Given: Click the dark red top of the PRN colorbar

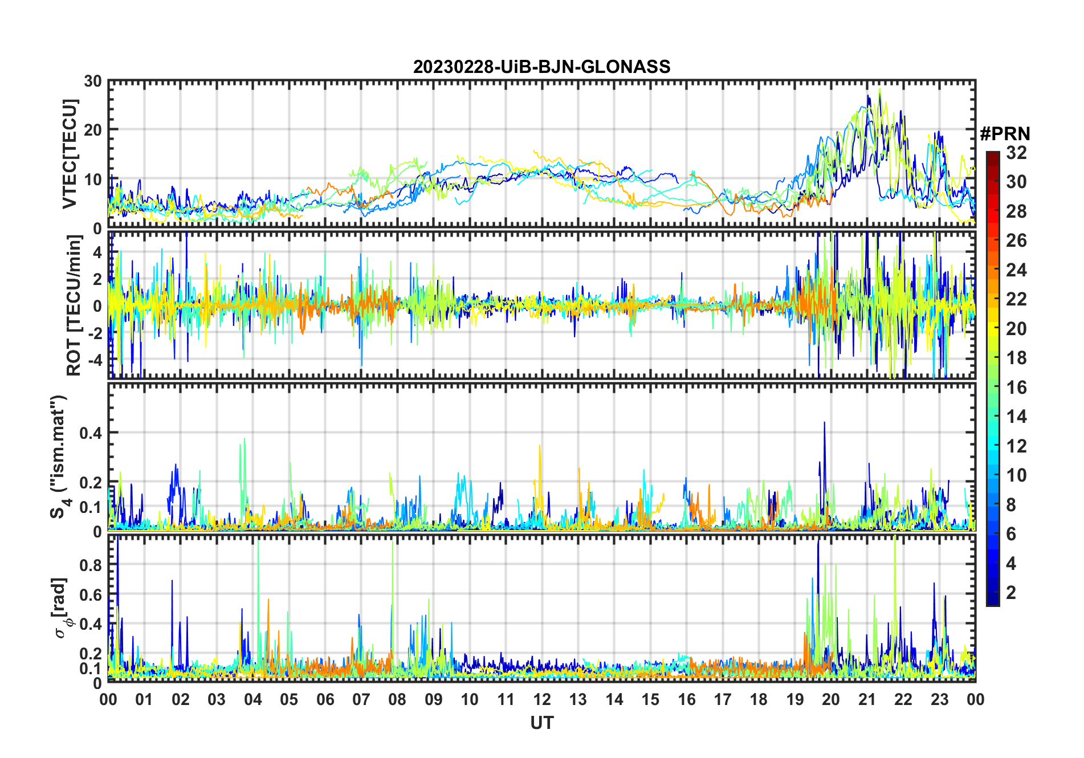Looking at the screenshot, I should [x=993, y=156].
